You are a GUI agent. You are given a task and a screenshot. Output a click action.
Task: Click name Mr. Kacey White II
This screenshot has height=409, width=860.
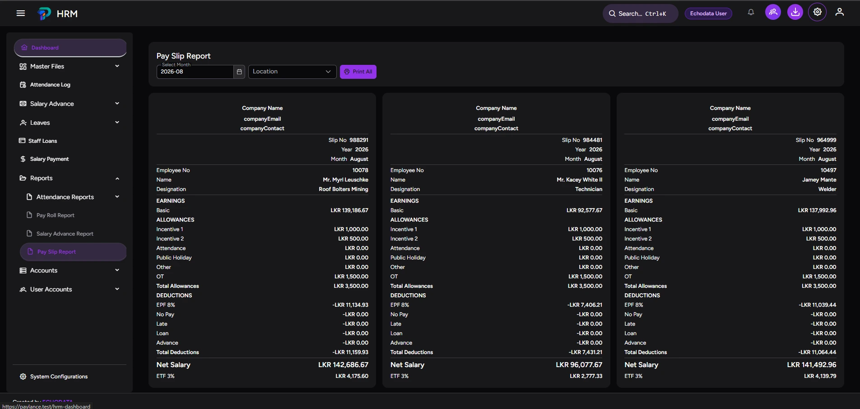(579, 180)
